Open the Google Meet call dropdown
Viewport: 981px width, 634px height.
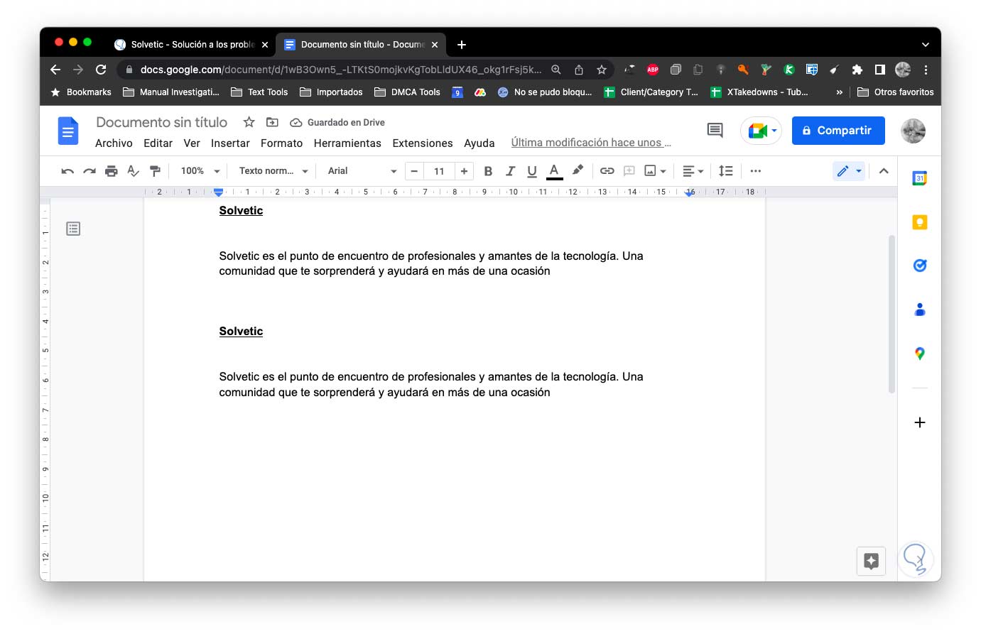[761, 131]
